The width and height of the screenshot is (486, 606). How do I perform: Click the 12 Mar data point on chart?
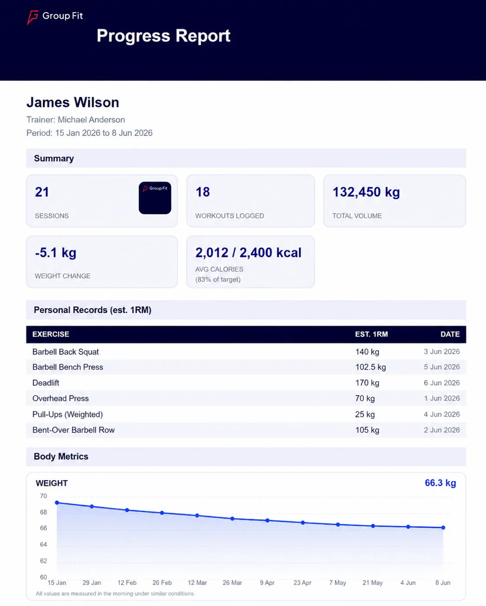(197, 516)
